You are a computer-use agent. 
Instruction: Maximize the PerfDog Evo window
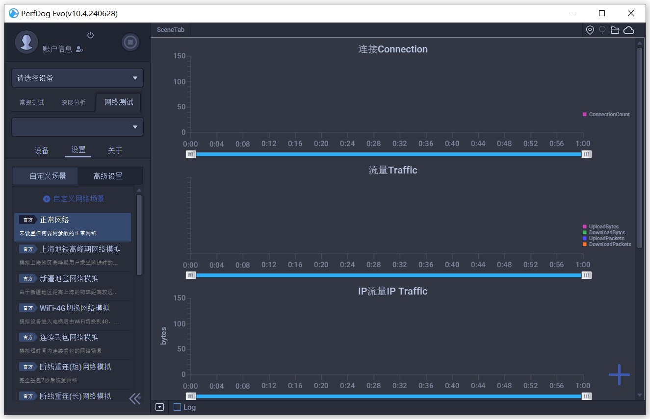pyautogui.click(x=602, y=13)
